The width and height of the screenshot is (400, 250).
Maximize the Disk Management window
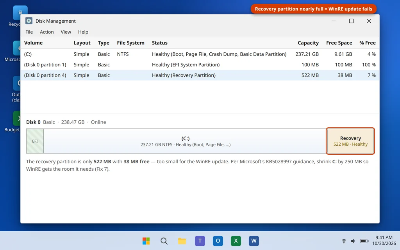[x=351, y=21]
